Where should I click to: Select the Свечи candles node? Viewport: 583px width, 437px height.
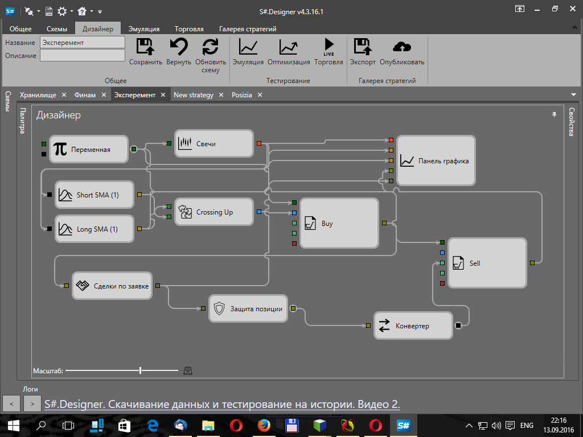point(214,143)
